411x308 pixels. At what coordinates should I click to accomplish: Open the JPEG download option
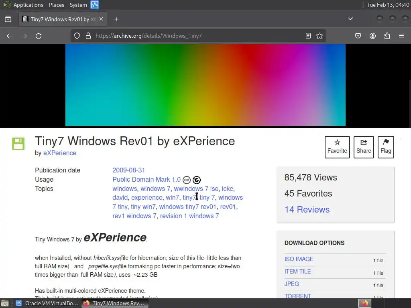[x=291, y=284]
